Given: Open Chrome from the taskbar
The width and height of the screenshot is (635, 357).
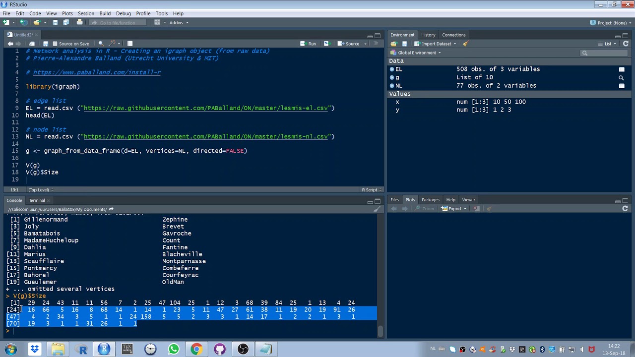Looking at the screenshot, I should (196, 350).
